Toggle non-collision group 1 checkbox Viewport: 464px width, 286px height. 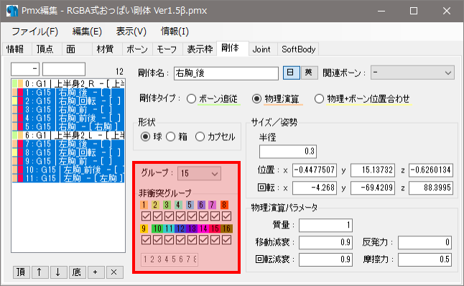pyautogui.click(x=147, y=216)
